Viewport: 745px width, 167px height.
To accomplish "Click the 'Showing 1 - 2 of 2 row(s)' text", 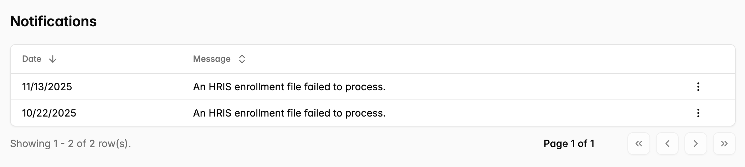I will pos(71,144).
